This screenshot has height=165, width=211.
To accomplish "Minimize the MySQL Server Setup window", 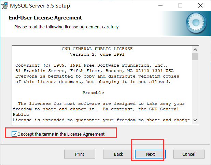I will tap(161, 6).
